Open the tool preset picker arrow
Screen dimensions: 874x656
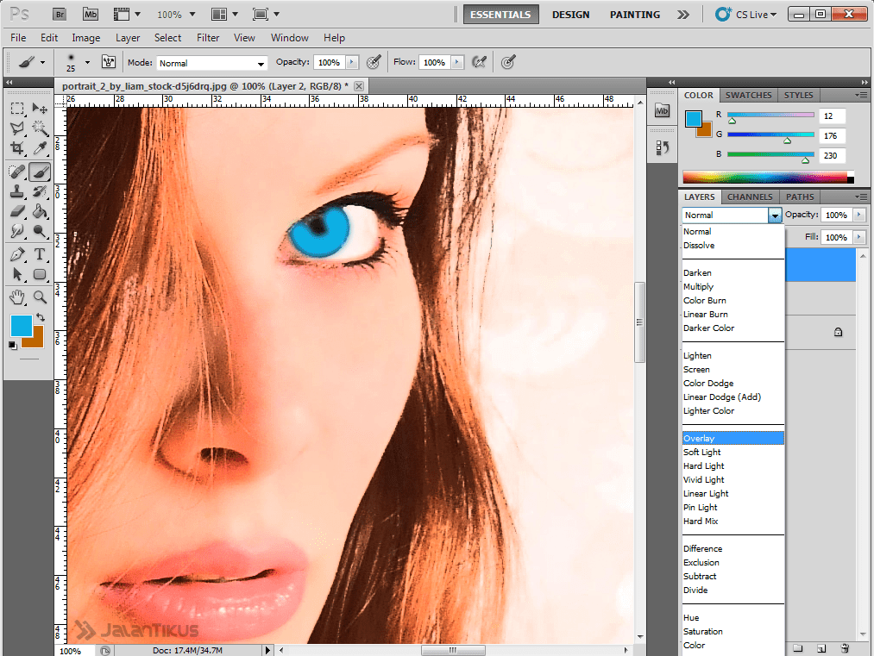42,62
